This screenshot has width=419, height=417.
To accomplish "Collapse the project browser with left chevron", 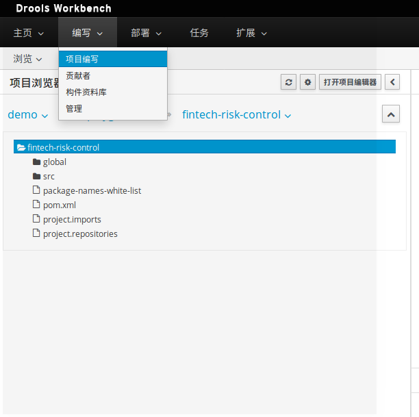I will (x=392, y=82).
